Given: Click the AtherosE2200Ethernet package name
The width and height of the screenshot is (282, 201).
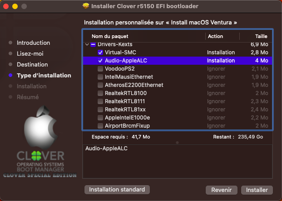Looking at the screenshot, I should 134,85.
